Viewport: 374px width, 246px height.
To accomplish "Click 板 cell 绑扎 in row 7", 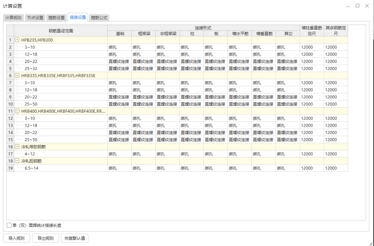I will [x=216, y=83].
